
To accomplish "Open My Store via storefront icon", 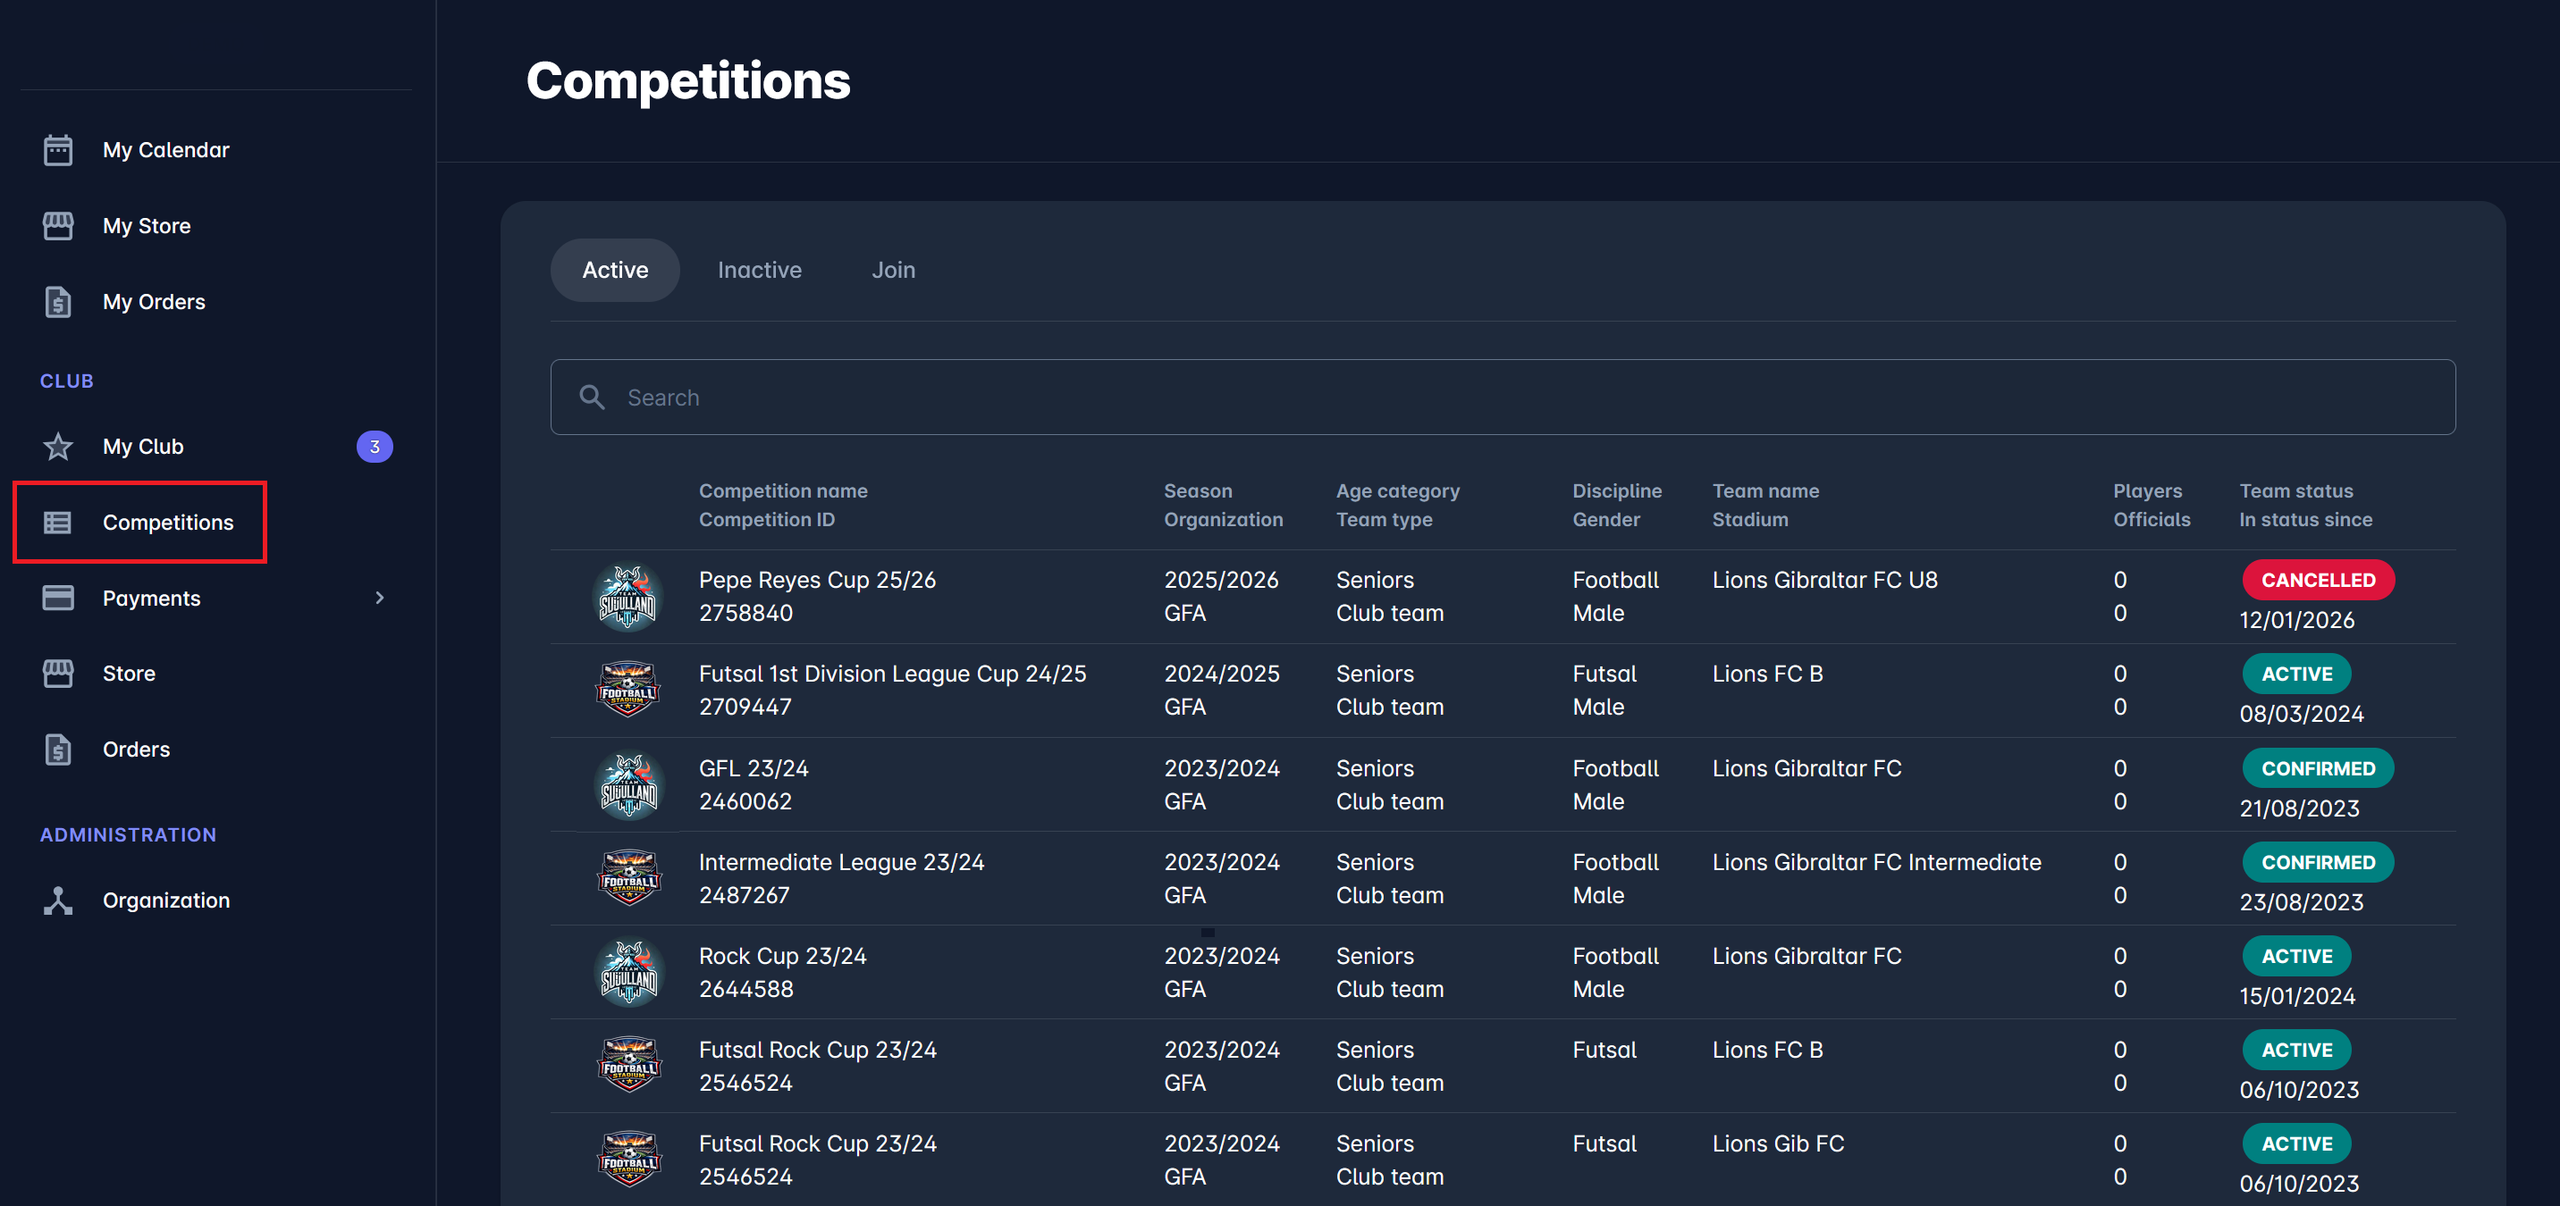I will [x=57, y=225].
